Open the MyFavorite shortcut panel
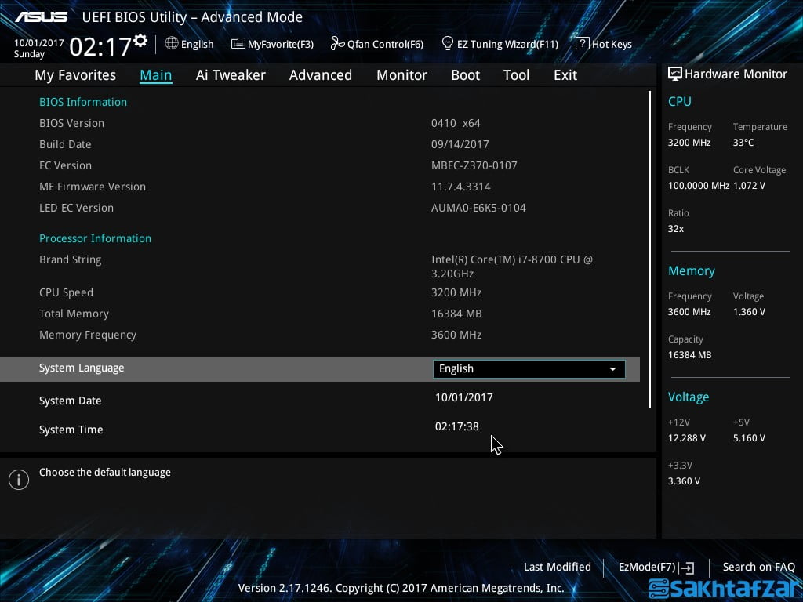The width and height of the screenshot is (803, 602). (x=272, y=44)
